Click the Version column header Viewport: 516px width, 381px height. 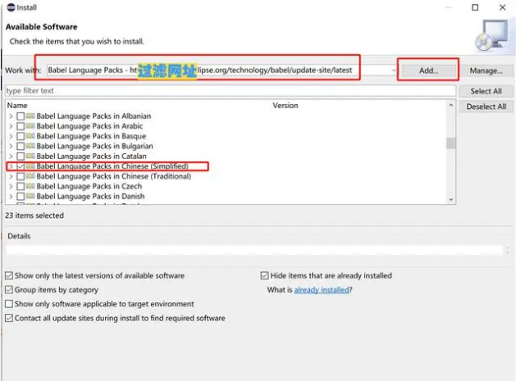(285, 106)
